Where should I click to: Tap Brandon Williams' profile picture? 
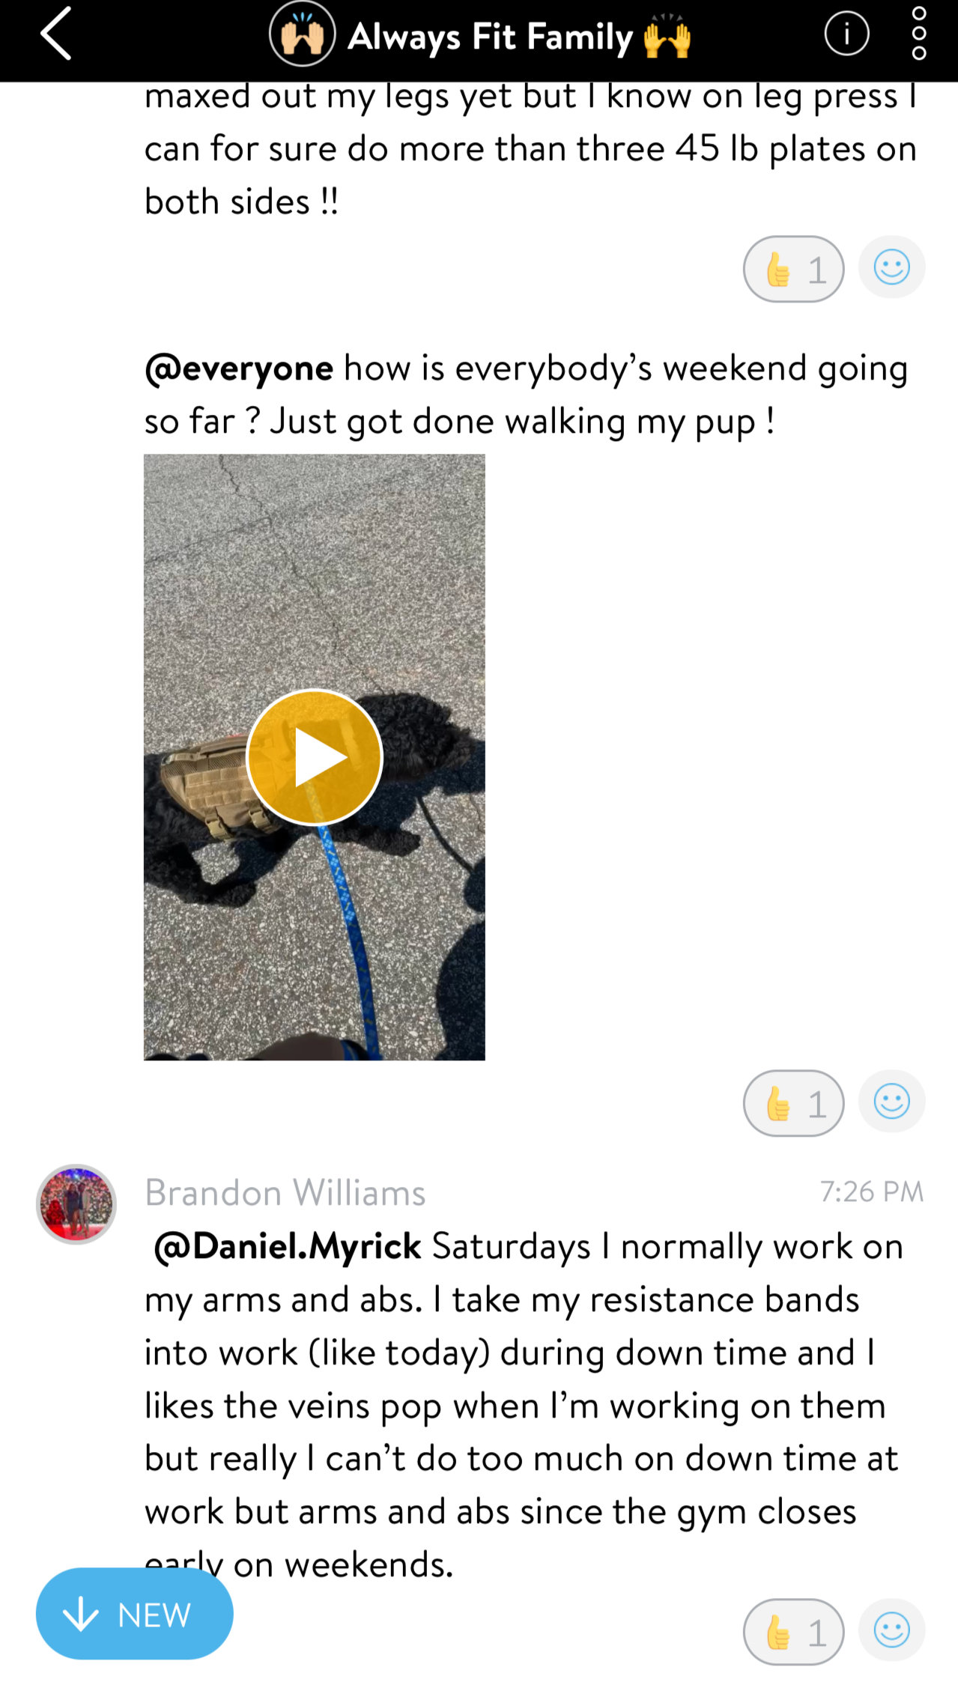click(x=76, y=1204)
